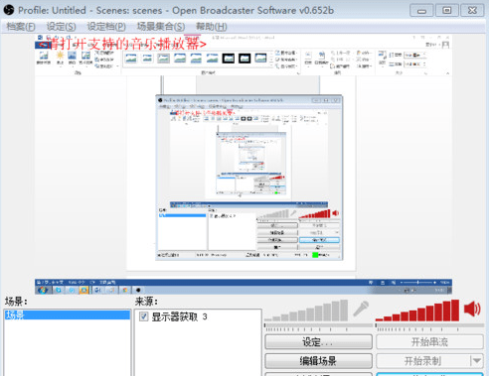Click the OBS logo in title bar
Viewport: 489px width, 376px height.
[9, 10]
